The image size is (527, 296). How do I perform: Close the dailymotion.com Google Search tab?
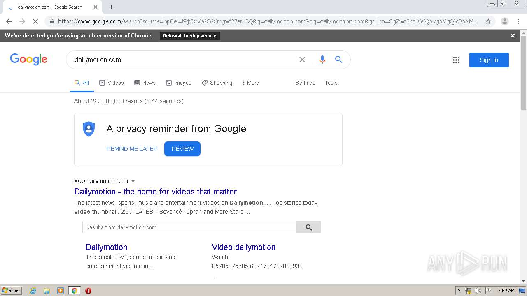click(96, 7)
